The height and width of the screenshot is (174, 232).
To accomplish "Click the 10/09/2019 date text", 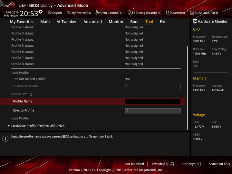I will pos(11,12).
